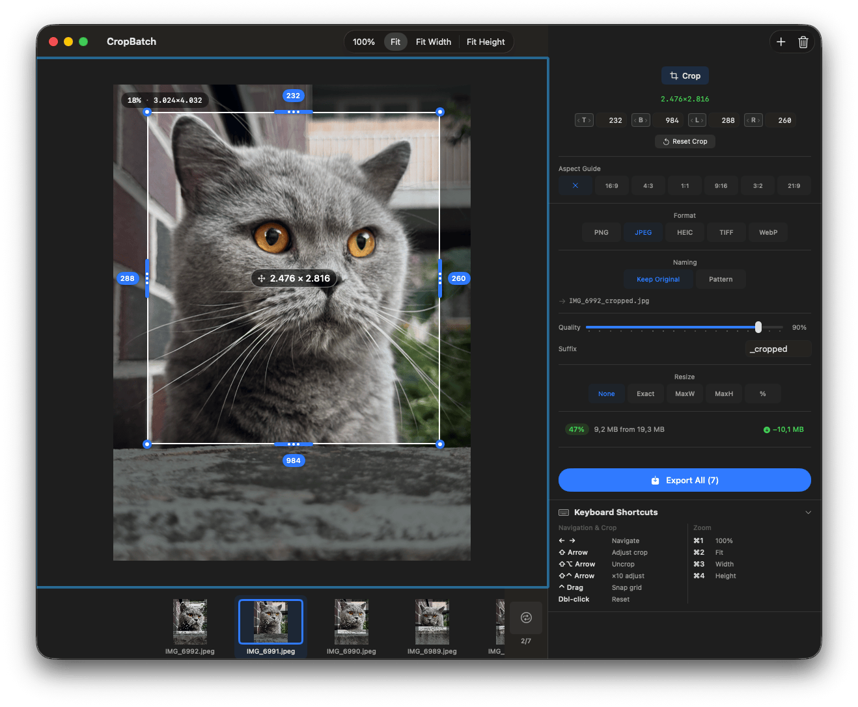
Task: Click the loop icon beside the thumbnail strip
Action: (x=526, y=618)
